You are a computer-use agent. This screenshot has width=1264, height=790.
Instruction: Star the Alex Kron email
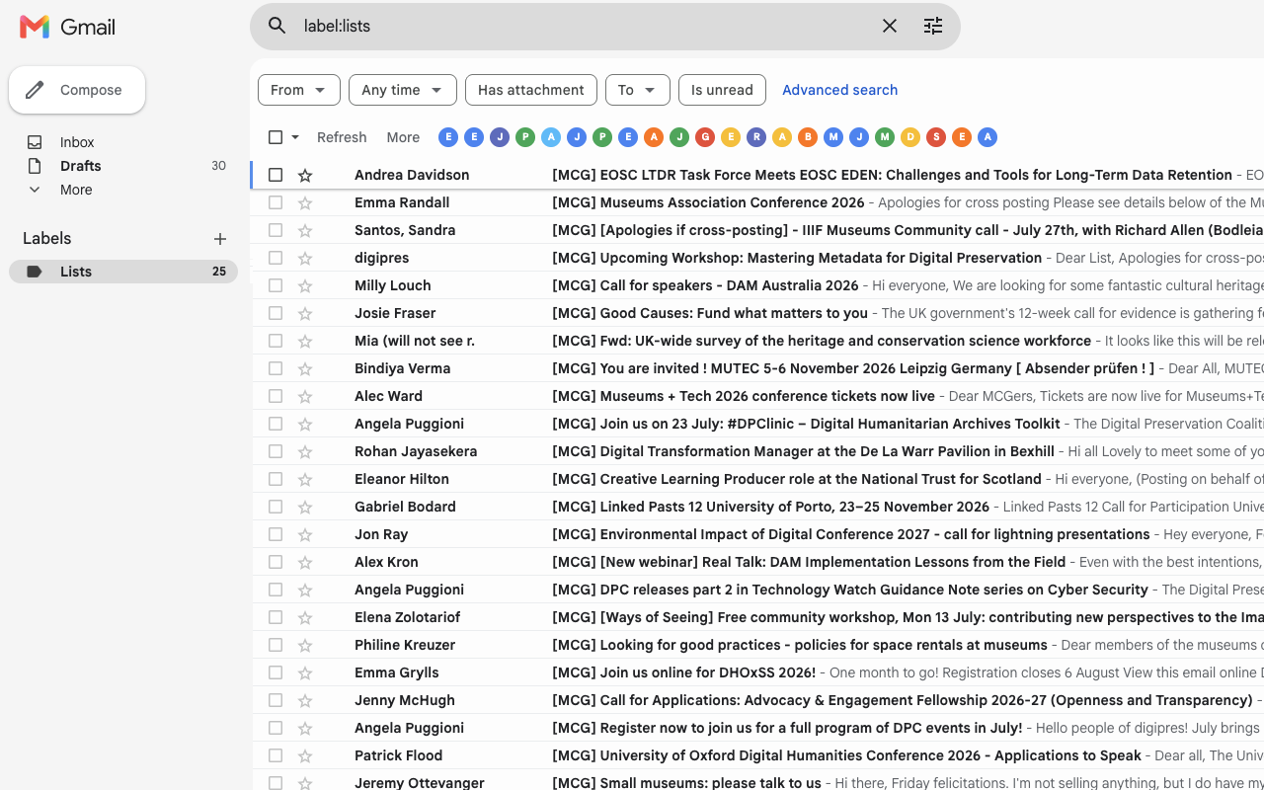(x=305, y=562)
